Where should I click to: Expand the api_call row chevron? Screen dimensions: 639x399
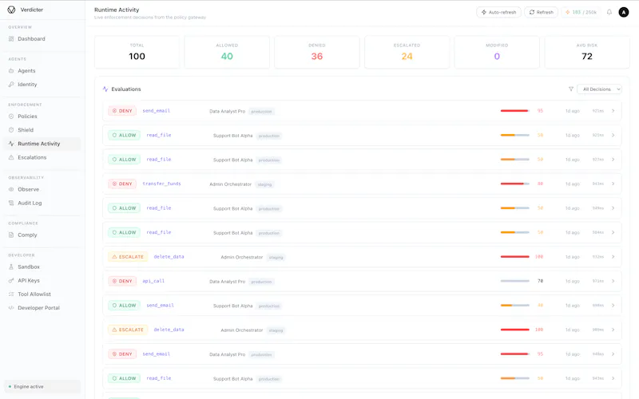point(613,281)
